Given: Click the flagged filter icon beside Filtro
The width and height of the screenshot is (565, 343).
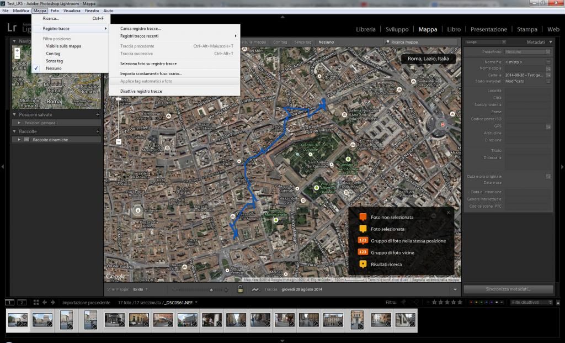Looking at the screenshot, I should (x=403, y=302).
